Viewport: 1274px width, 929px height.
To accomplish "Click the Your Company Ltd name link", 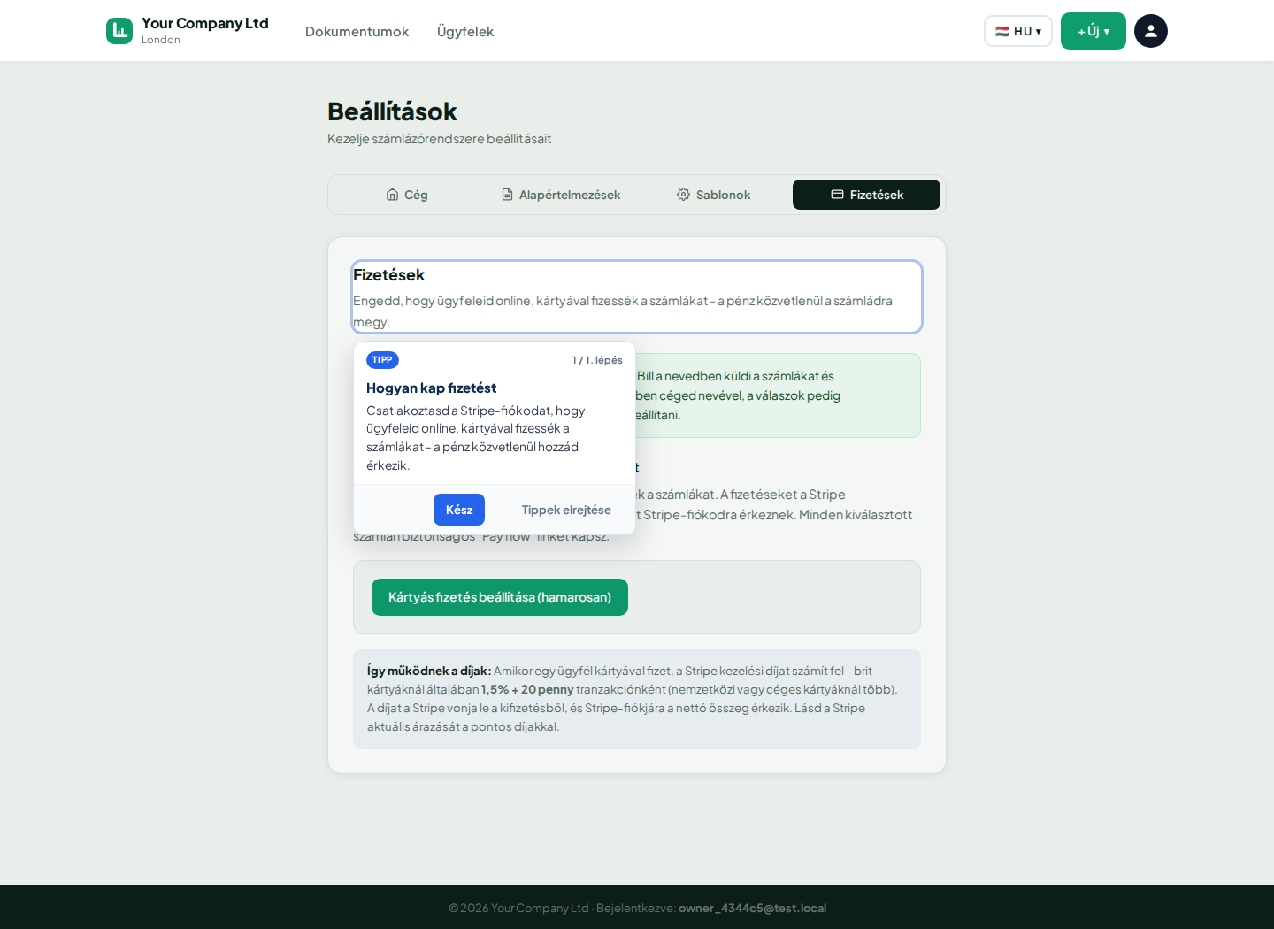I will pyautogui.click(x=204, y=23).
